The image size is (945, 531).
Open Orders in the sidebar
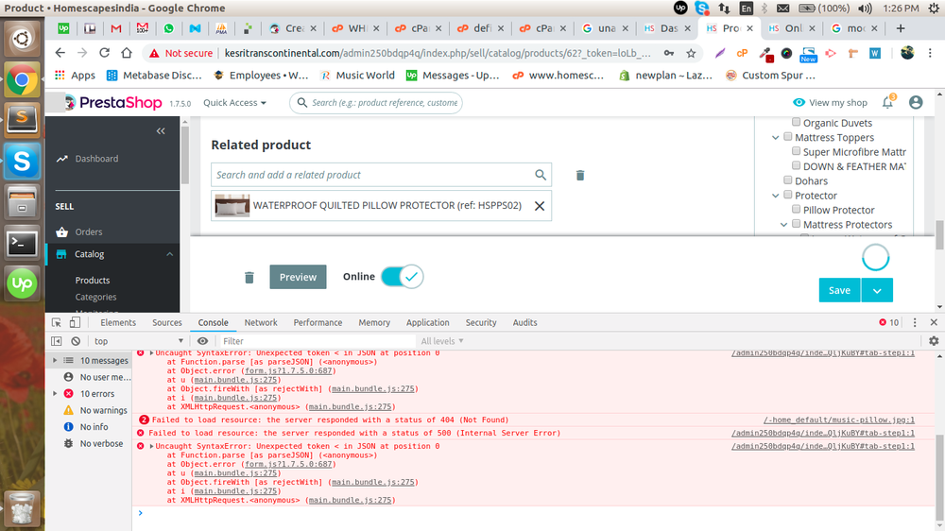(x=89, y=232)
